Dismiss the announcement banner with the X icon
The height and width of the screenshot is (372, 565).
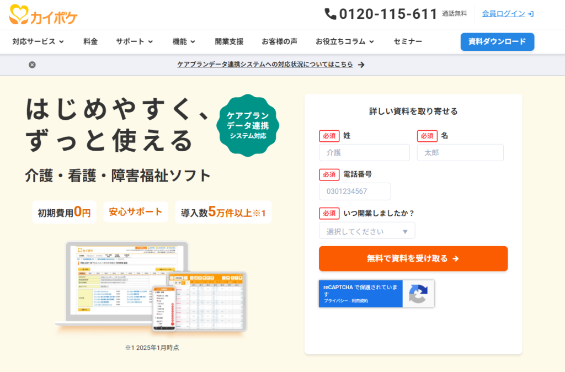(32, 65)
